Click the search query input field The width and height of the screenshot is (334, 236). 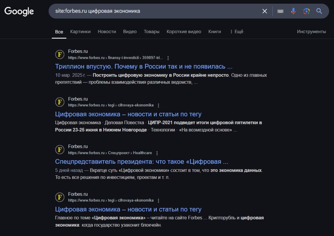(157, 11)
